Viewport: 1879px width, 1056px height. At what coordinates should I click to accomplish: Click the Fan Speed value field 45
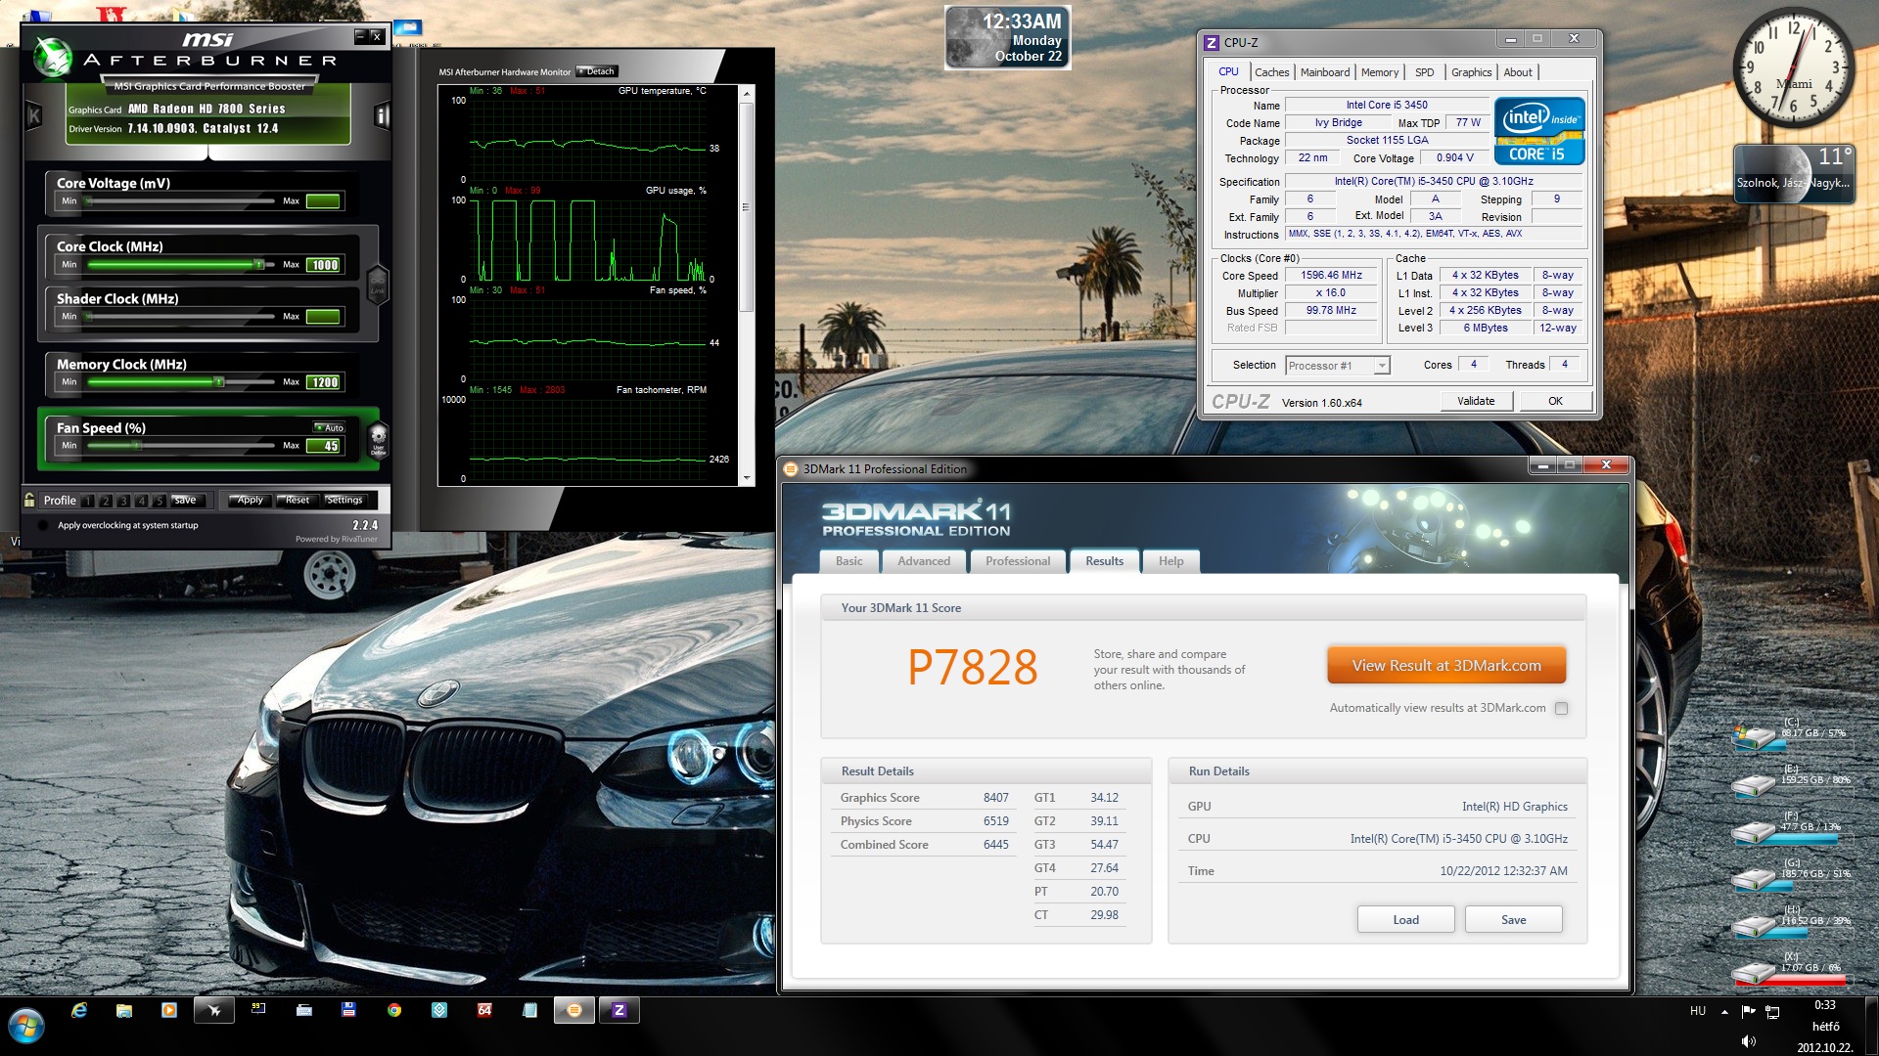click(323, 446)
